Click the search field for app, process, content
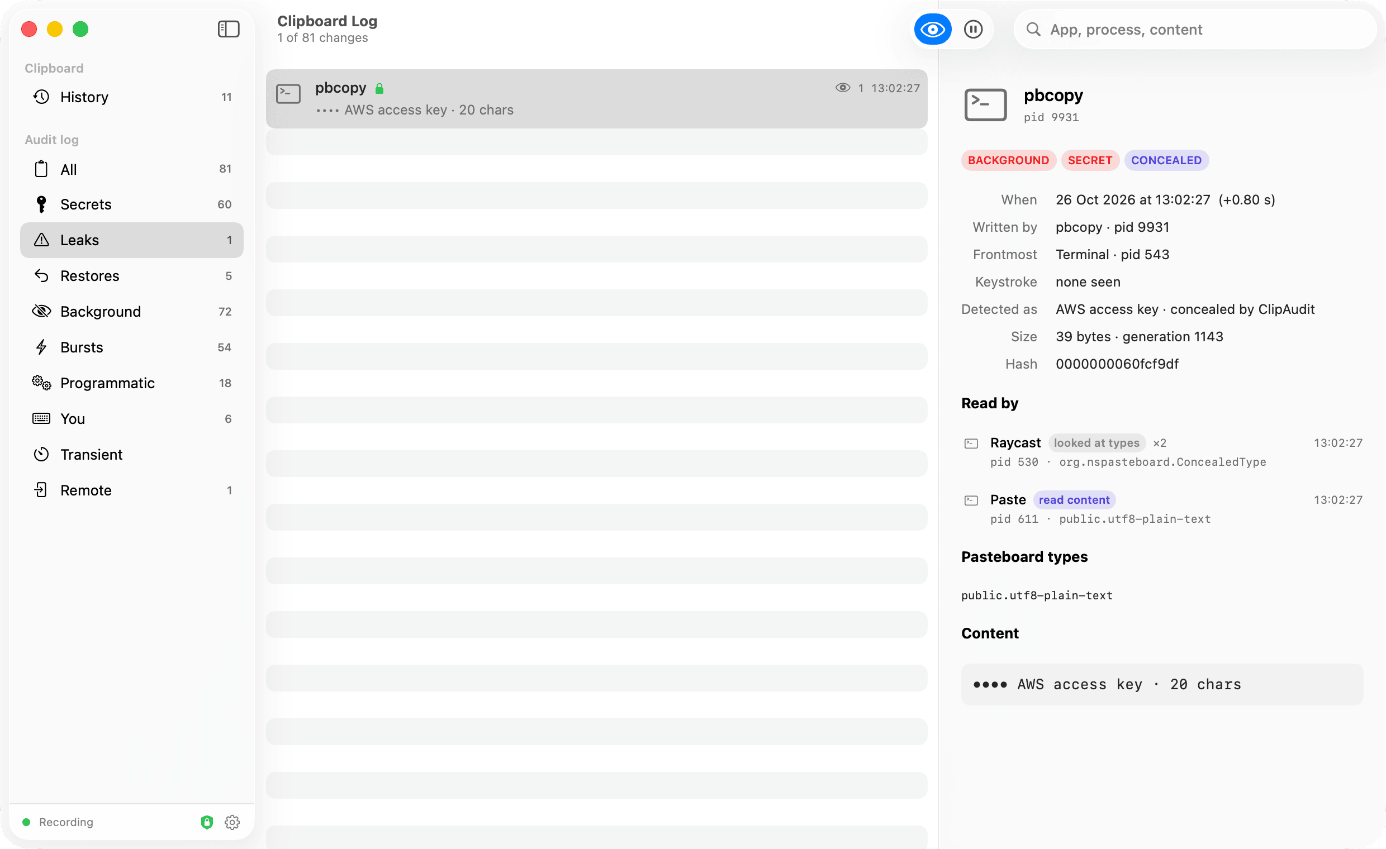 [x=1195, y=29]
